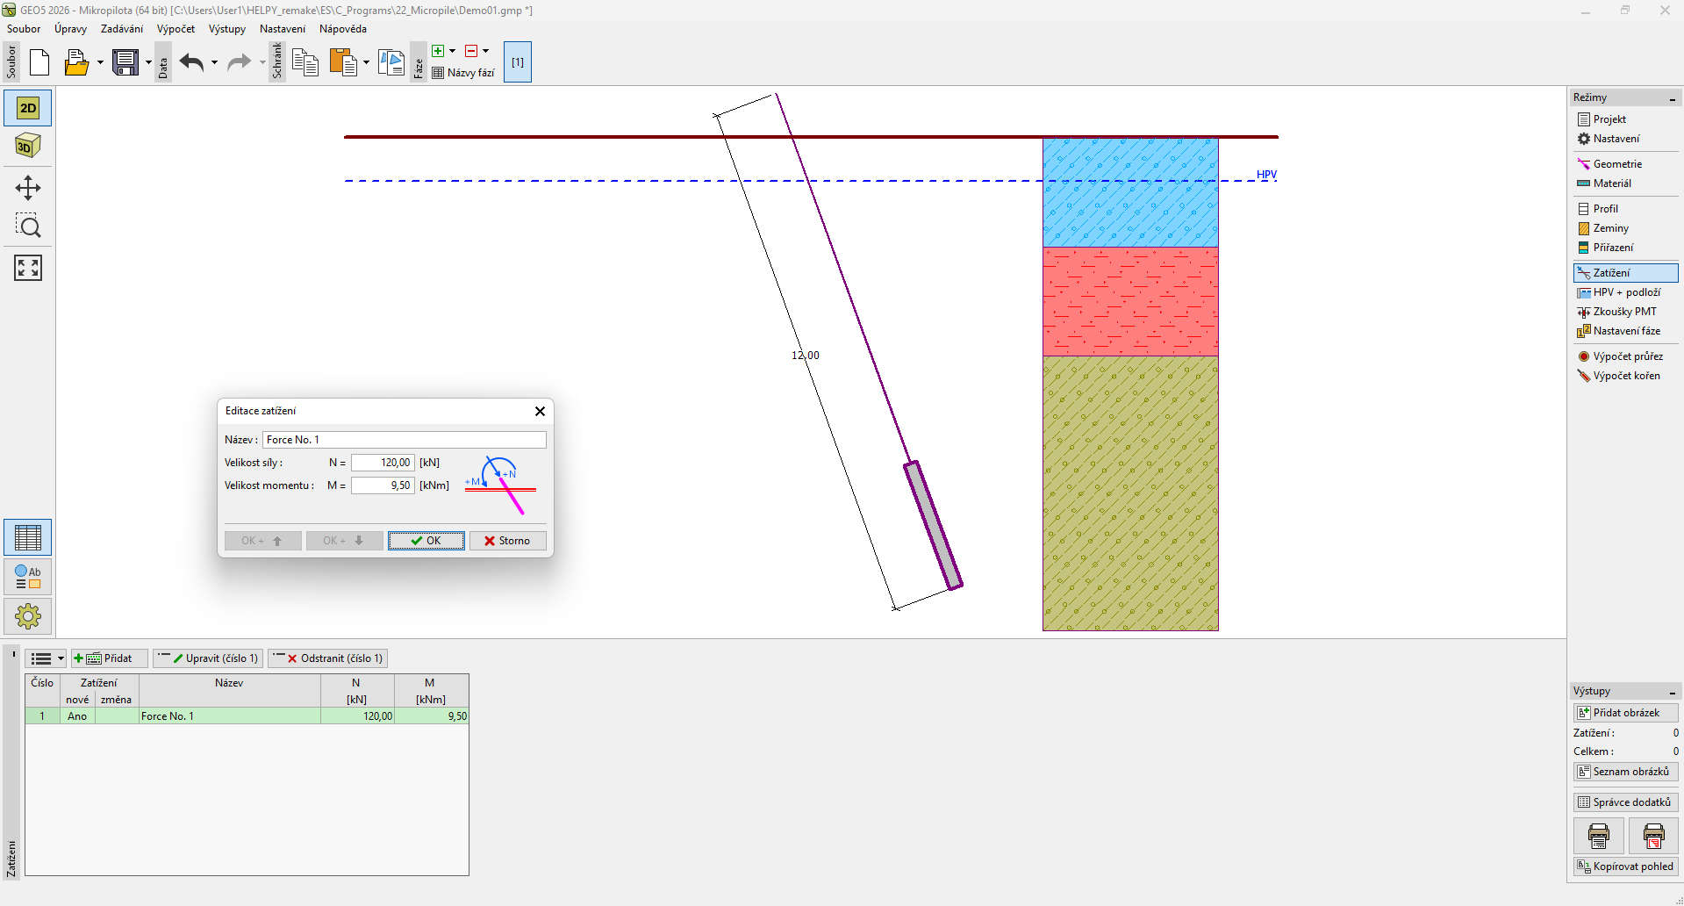The image size is (1684, 906).
Task: Activate the zoom region tool
Action: [x=28, y=227]
